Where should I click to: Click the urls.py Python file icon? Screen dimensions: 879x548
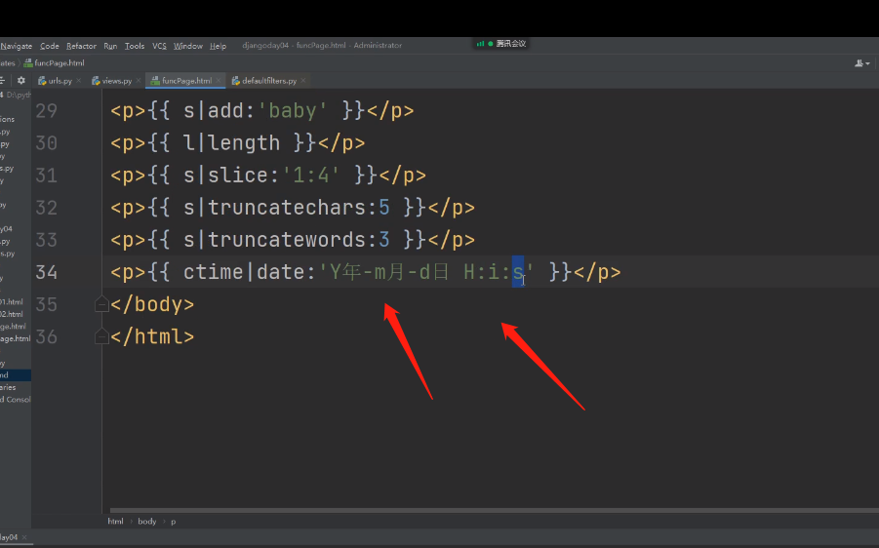click(42, 81)
